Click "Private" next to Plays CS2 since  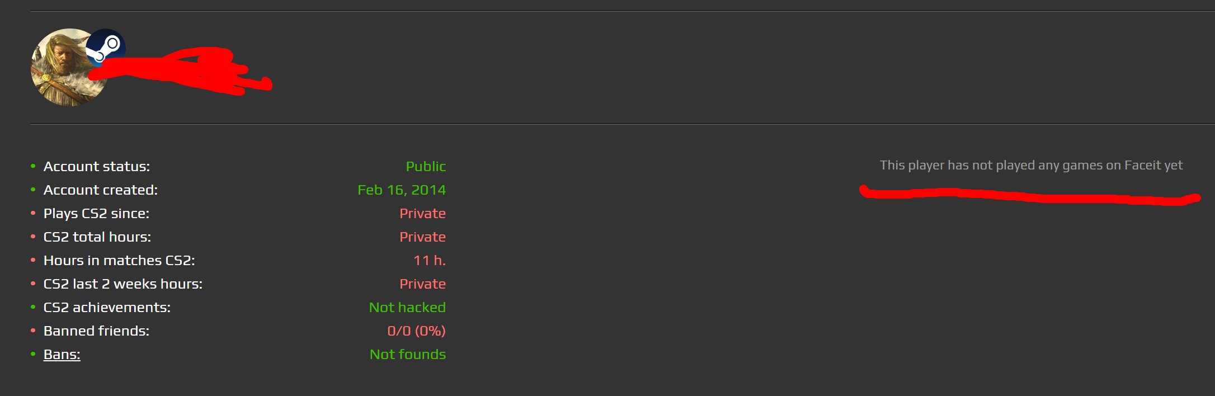pyautogui.click(x=422, y=214)
